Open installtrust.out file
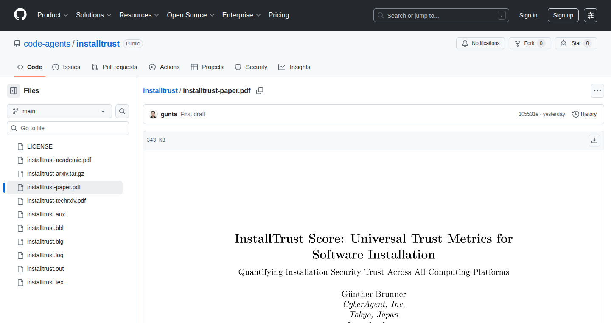 coord(45,269)
